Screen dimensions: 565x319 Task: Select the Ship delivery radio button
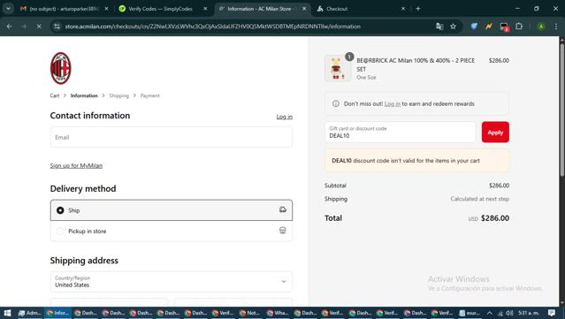[x=60, y=210]
